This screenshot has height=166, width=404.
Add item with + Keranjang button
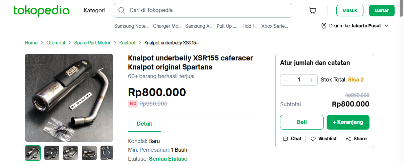tap(348, 122)
